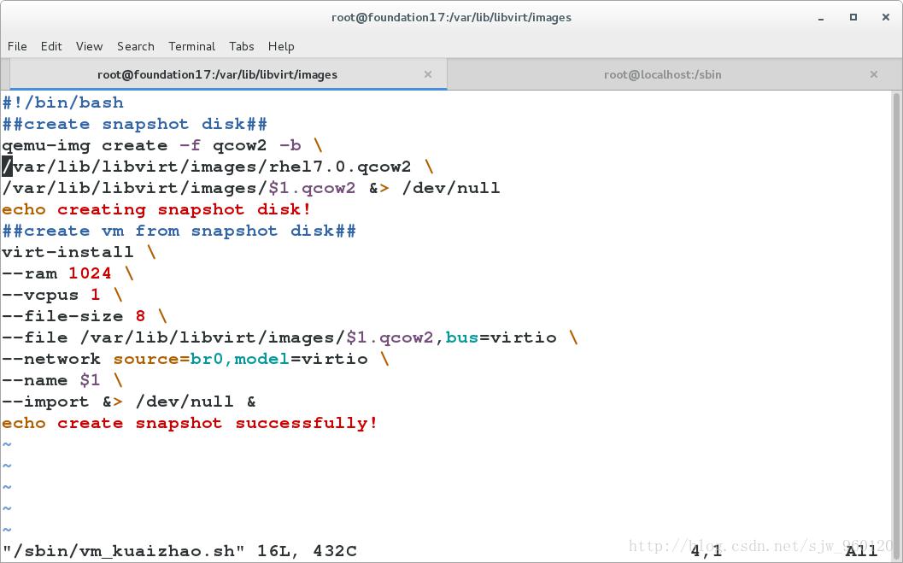Open the View menu

89,46
